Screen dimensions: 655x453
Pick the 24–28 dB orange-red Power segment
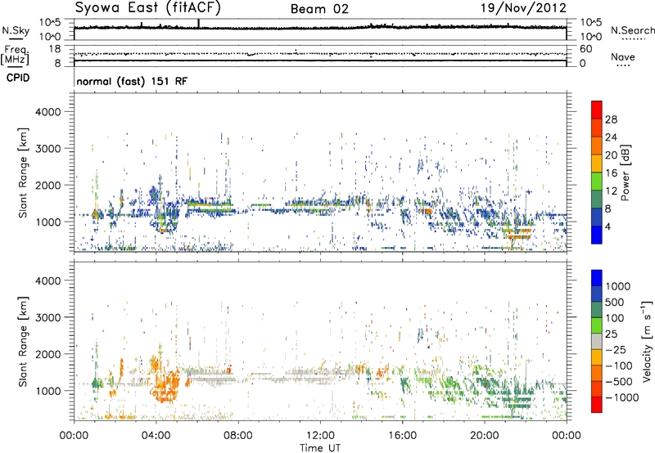[x=597, y=128]
